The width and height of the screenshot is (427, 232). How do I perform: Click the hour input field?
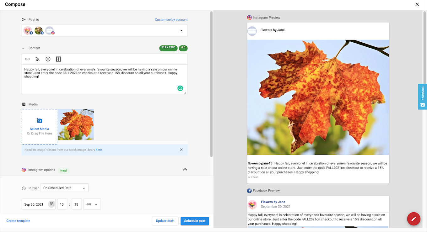click(x=62, y=204)
